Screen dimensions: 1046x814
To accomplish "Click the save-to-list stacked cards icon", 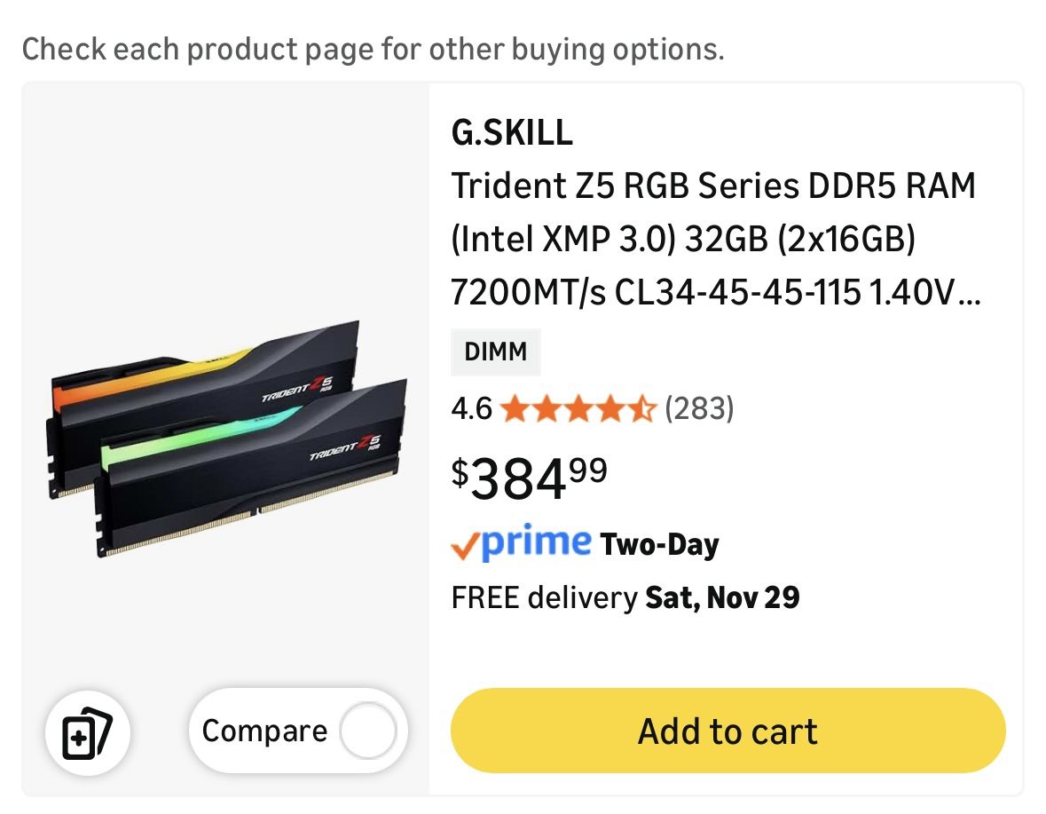I will (x=88, y=733).
